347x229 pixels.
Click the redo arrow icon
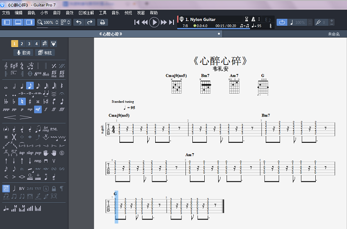(x=89, y=22)
